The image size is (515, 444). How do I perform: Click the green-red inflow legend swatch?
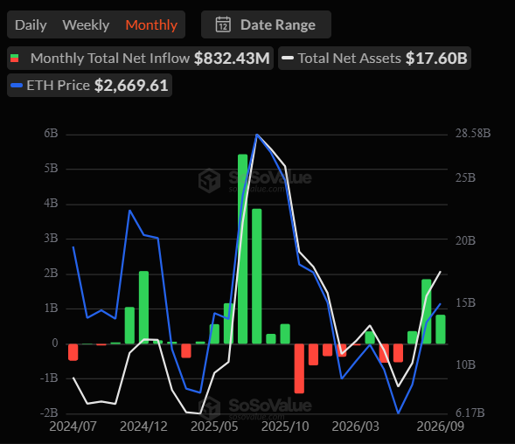pos(15,59)
